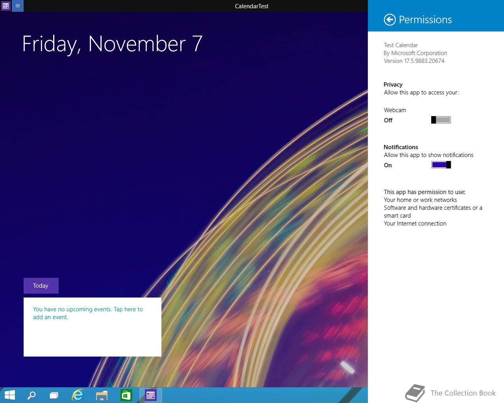Image resolution: width=504 pixels, height=403 pixels.
Task: Click the By Microsoft Corporation text
Action: (415, 53)
